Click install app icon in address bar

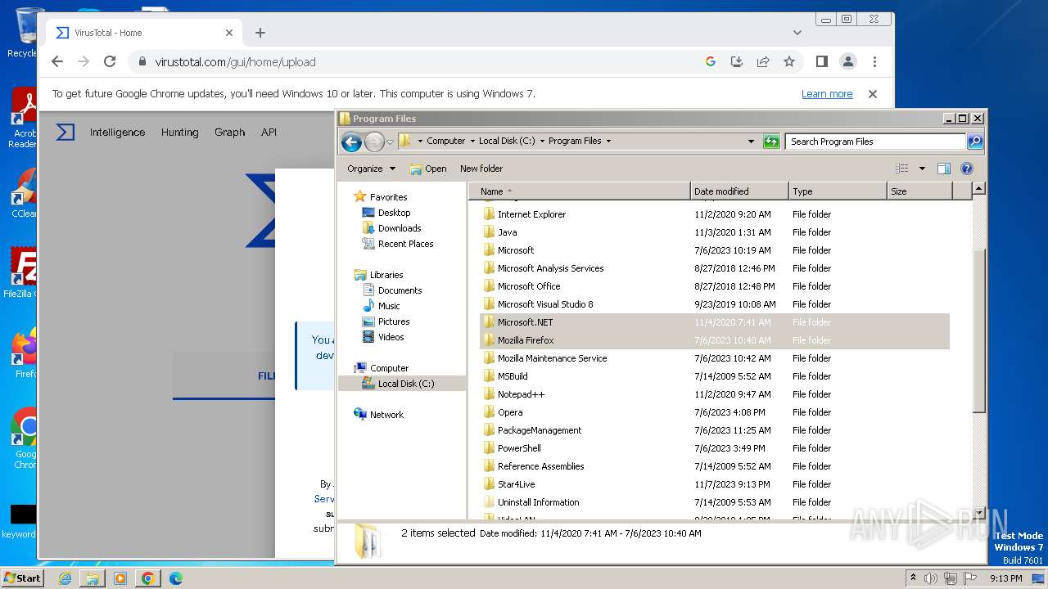pos(737,61)
